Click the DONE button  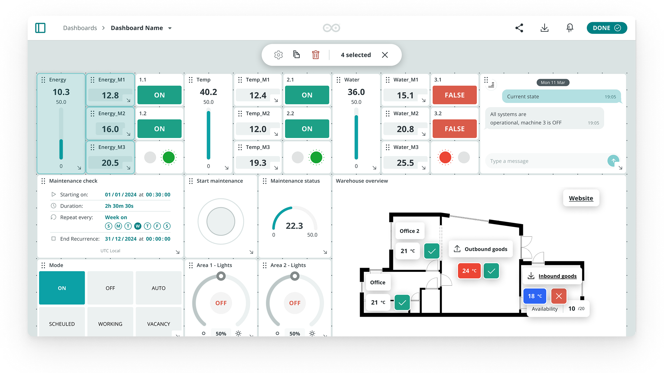click(607, 28)
